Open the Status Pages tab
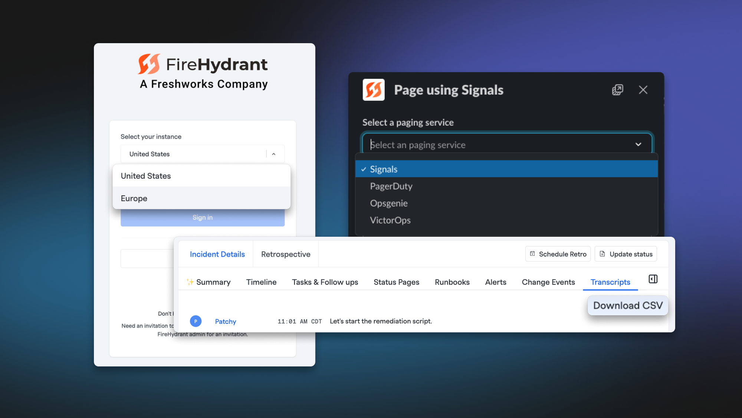Screen dimensions: 742x418 [x=396, y=282]
